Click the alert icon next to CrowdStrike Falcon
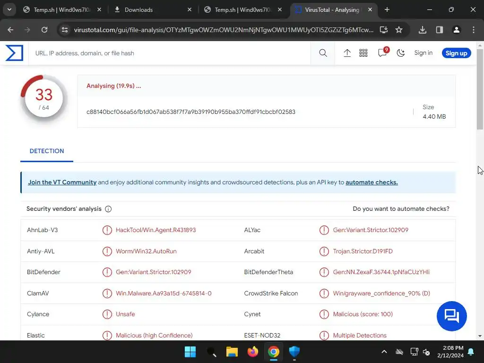 324,294
